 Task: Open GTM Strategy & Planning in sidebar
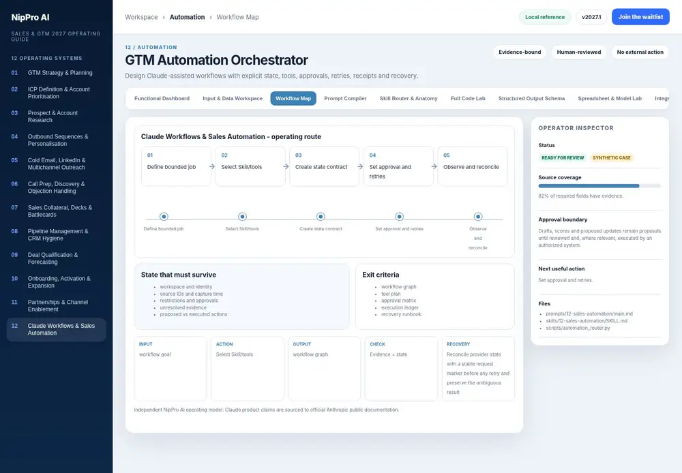[x=57, y=73]
